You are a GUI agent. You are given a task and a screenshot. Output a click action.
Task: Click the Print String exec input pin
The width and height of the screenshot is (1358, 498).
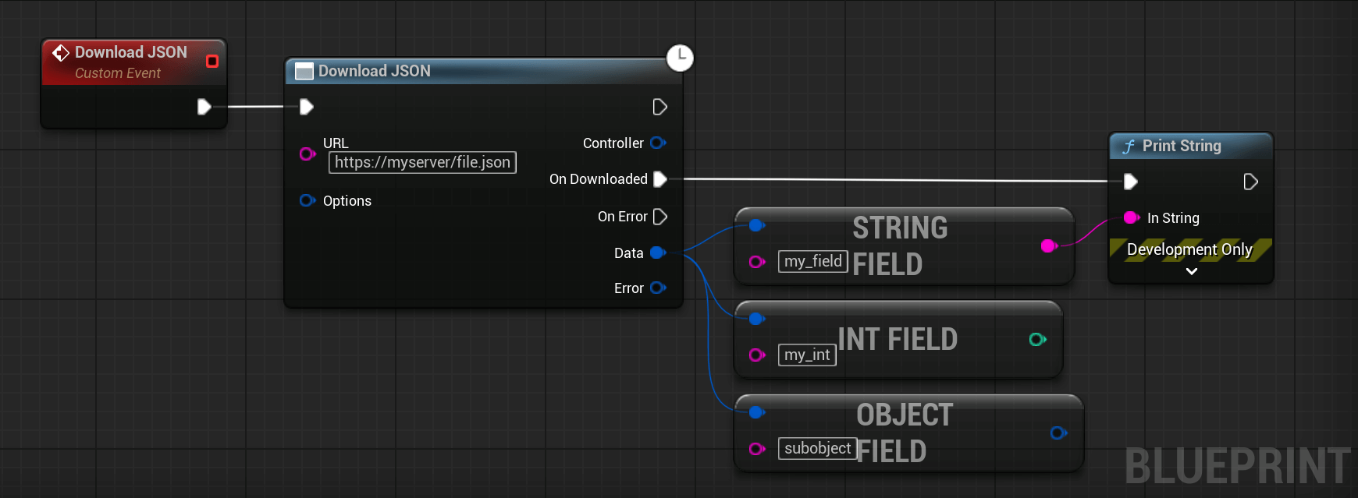pos(1131,182)
